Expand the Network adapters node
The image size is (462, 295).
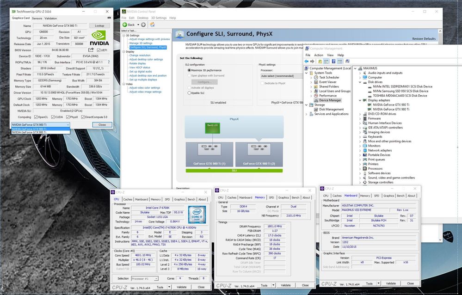pyautogui.click(x=360, y=150)
